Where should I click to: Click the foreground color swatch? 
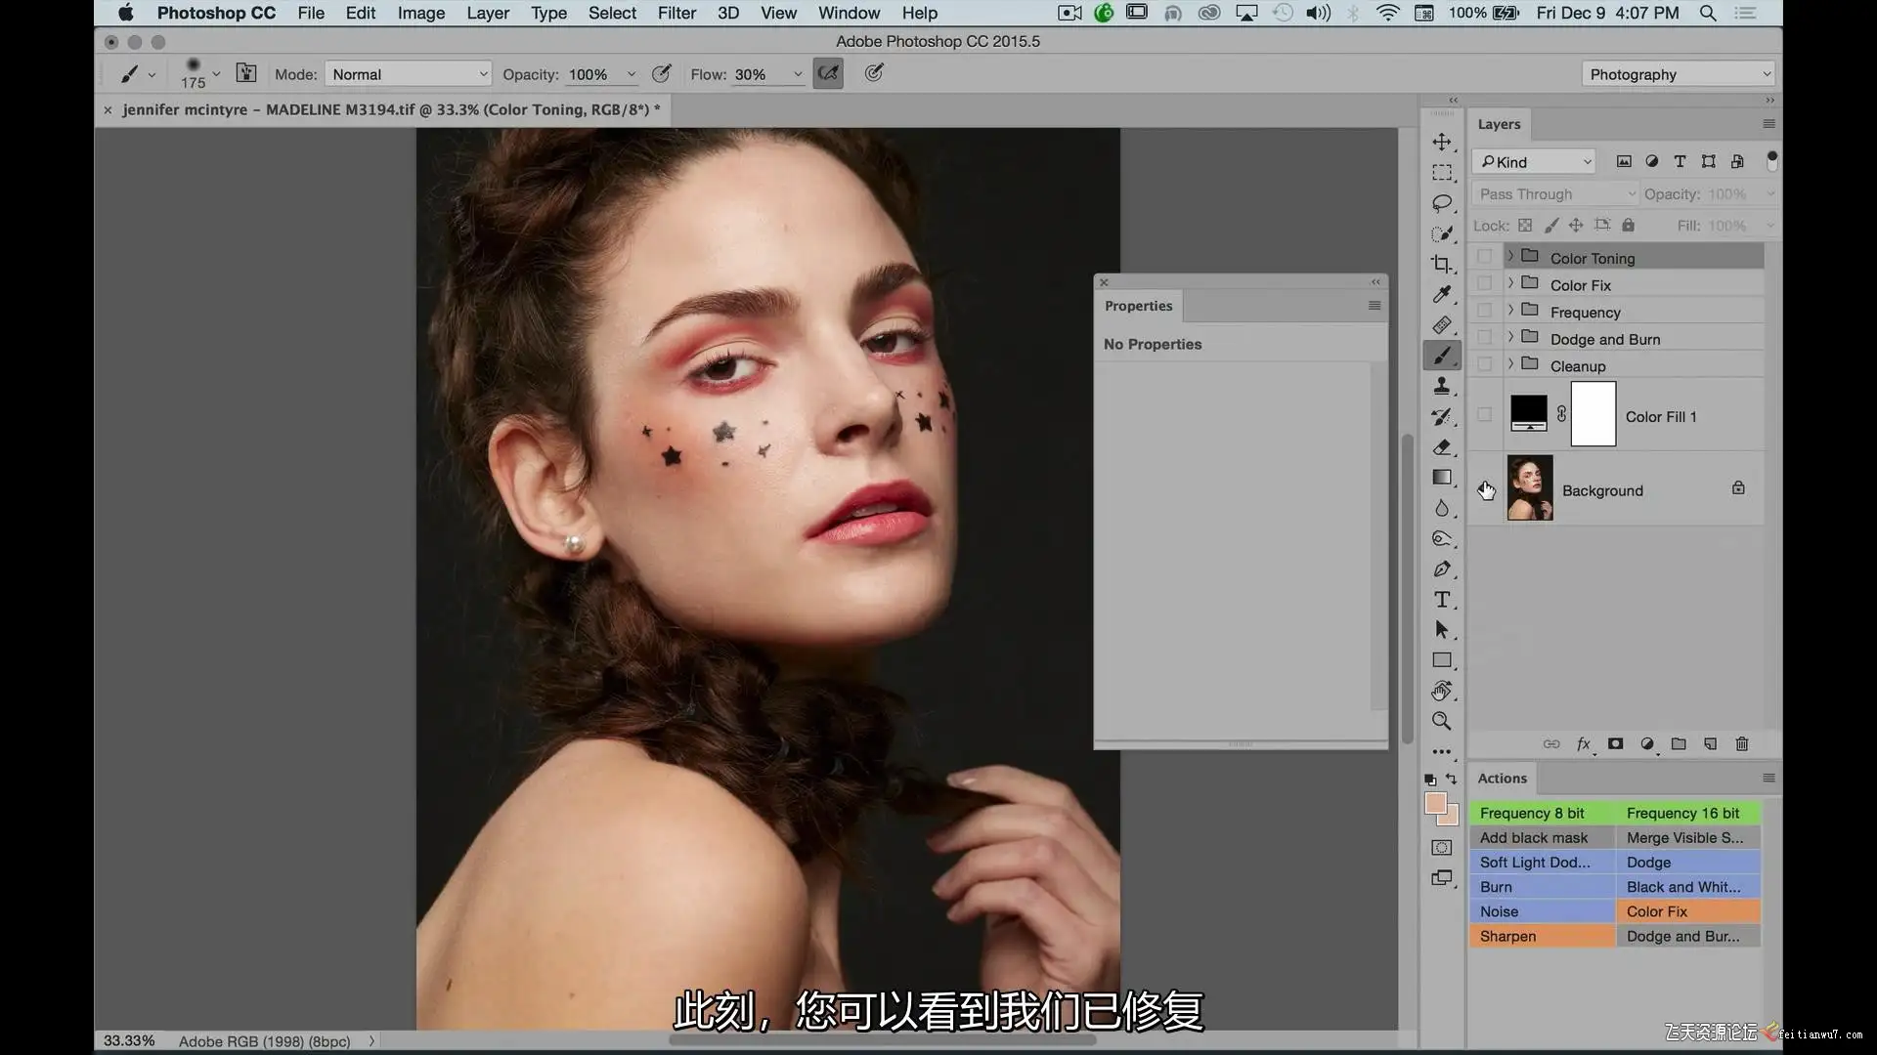1435,803
